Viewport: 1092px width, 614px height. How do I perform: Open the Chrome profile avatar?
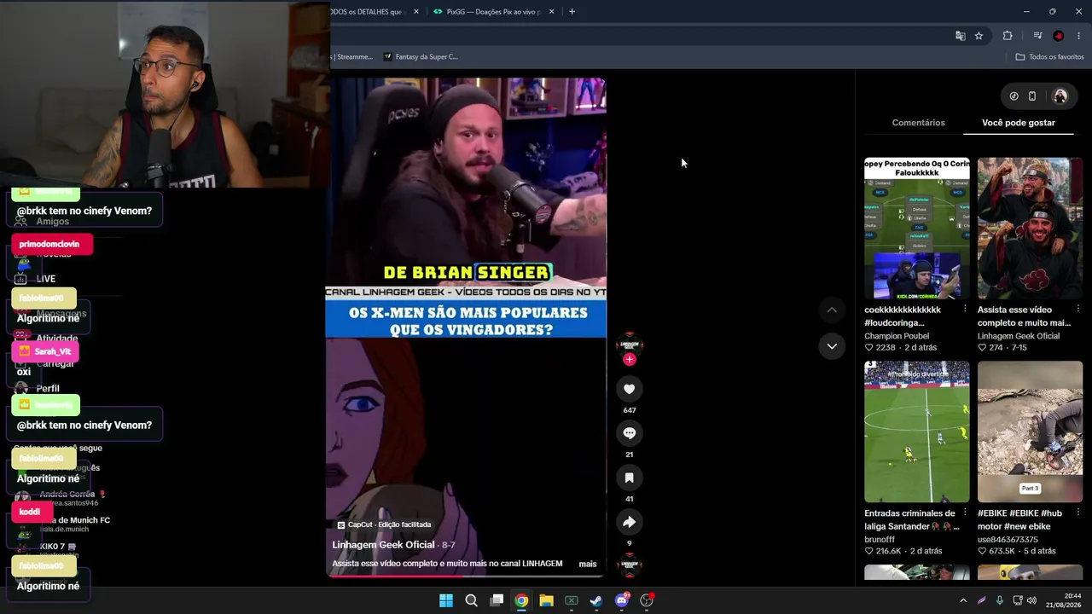(x=1059, y=36)
